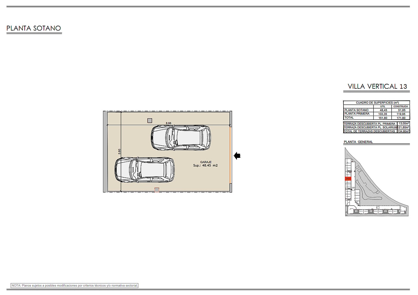This screenshot has height=295, width=418.
Task: Click the CUADRO DE SUPERFICIES table header
Action: tap(377, 103)
